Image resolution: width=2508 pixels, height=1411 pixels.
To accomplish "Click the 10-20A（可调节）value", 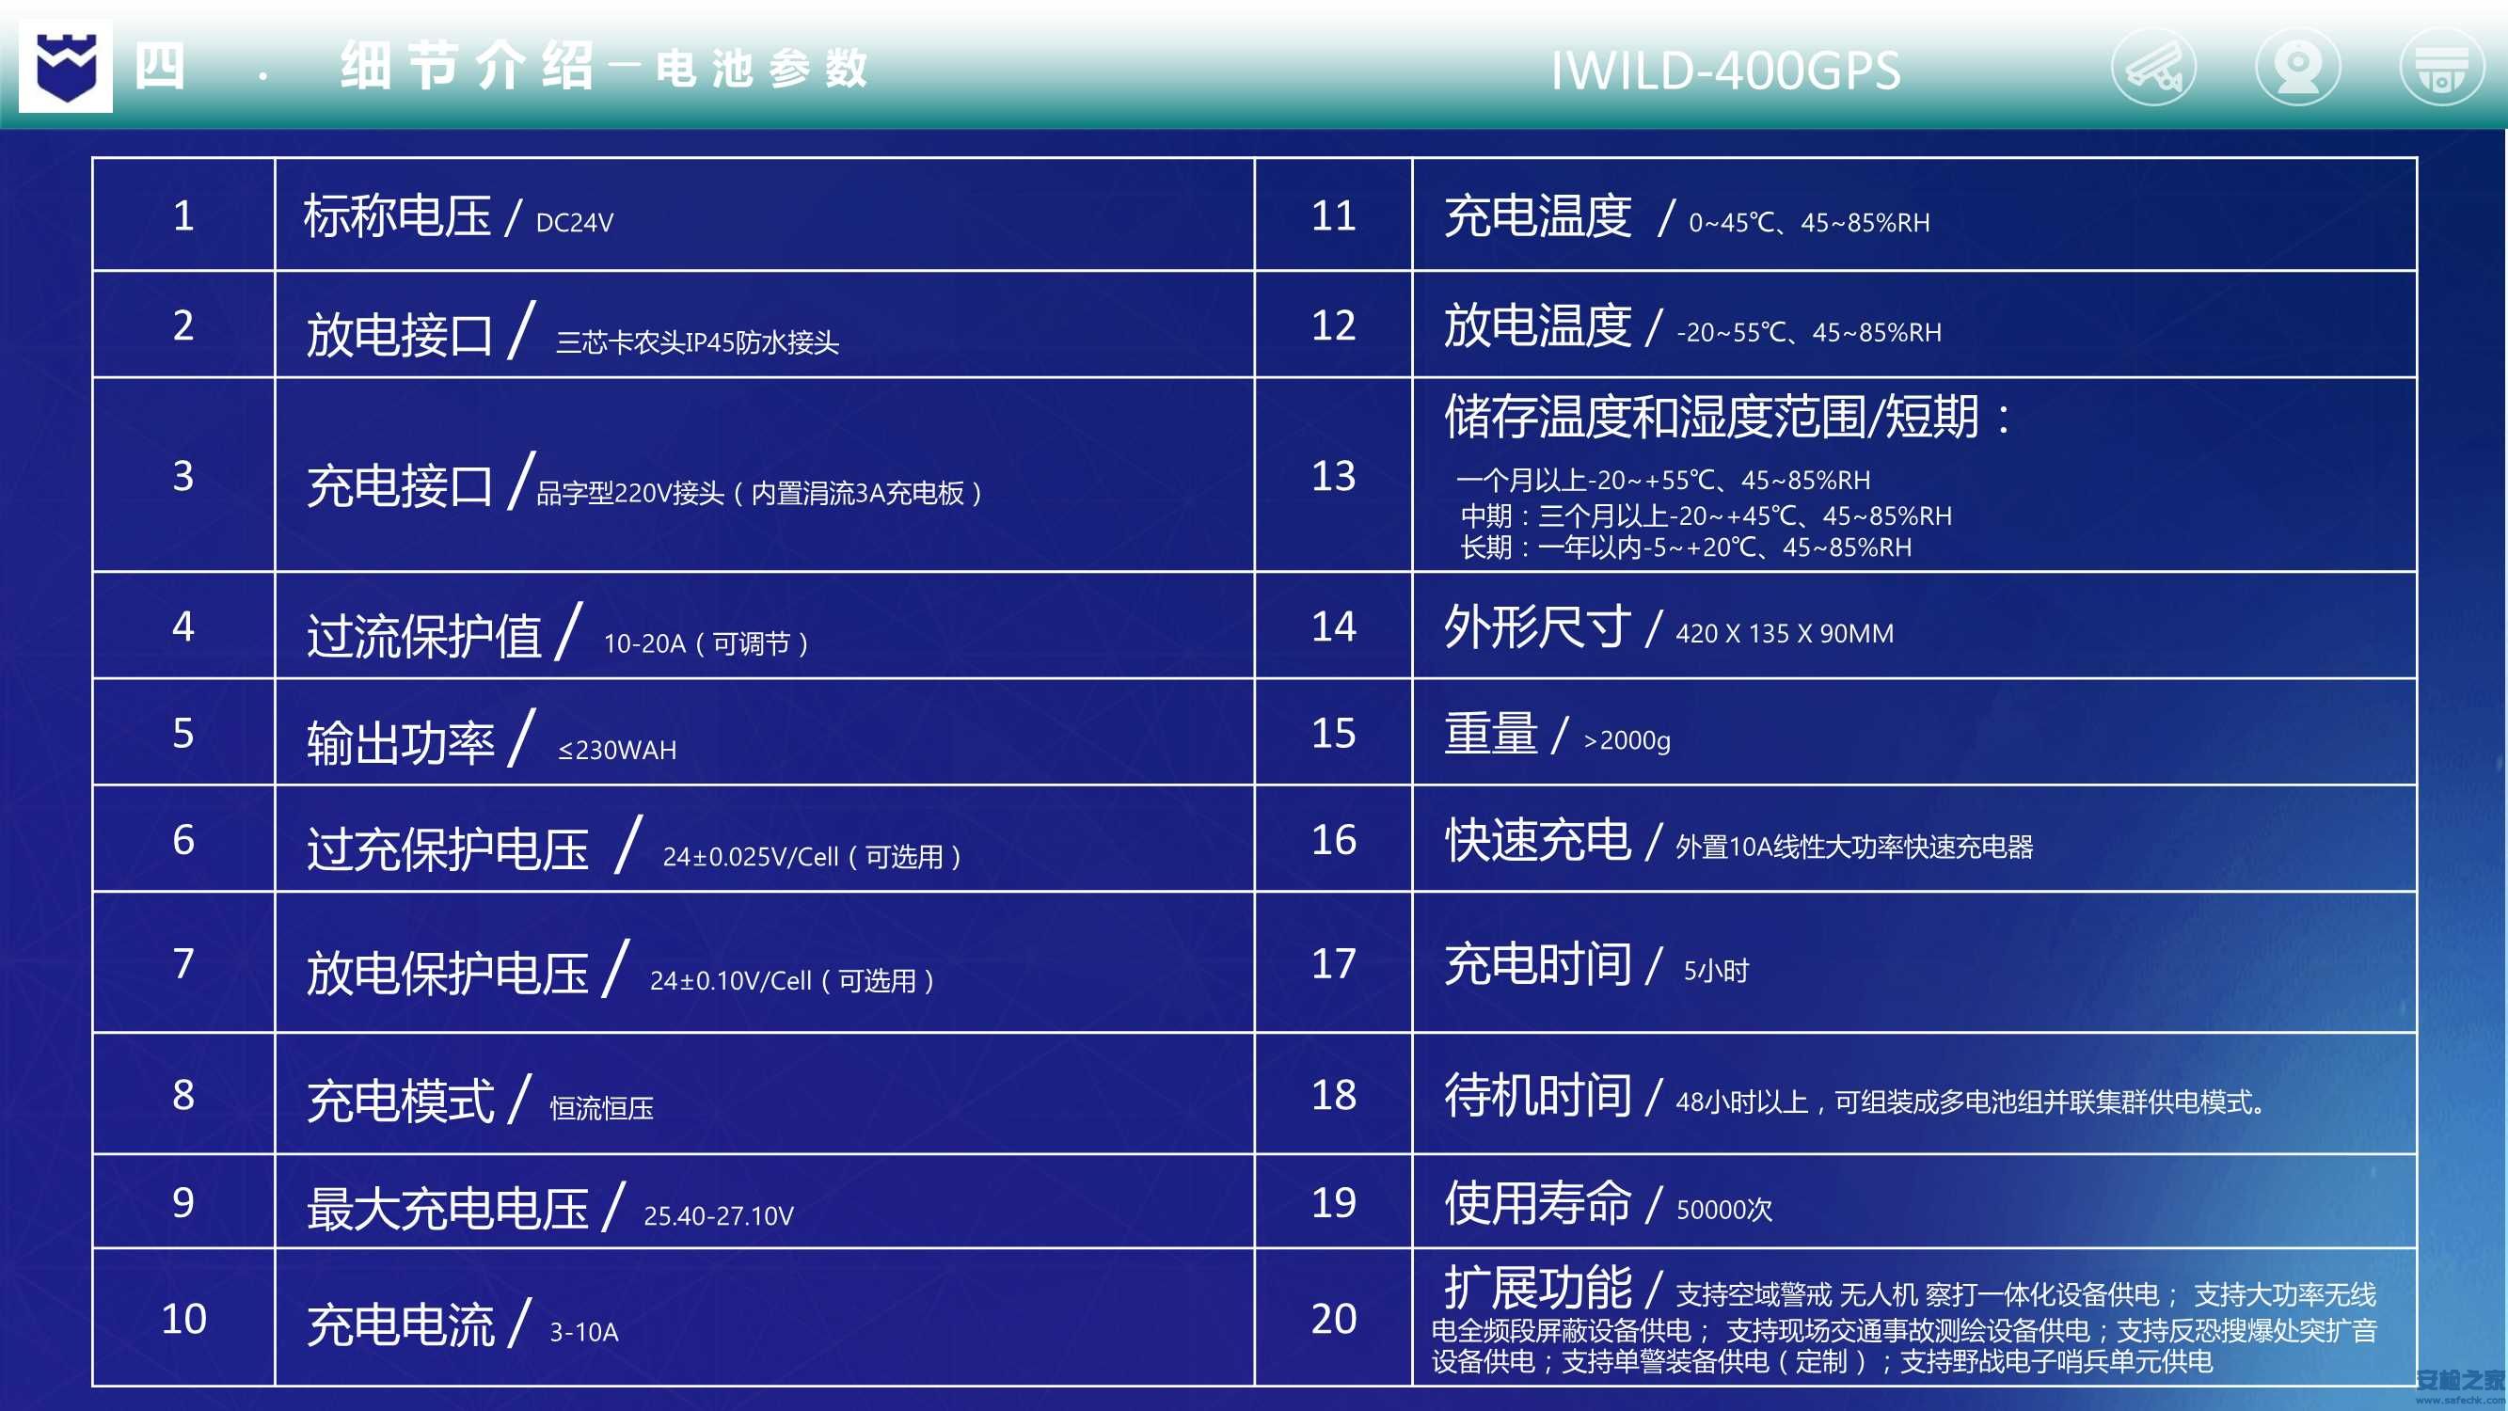I will click(x=706, y=643).
